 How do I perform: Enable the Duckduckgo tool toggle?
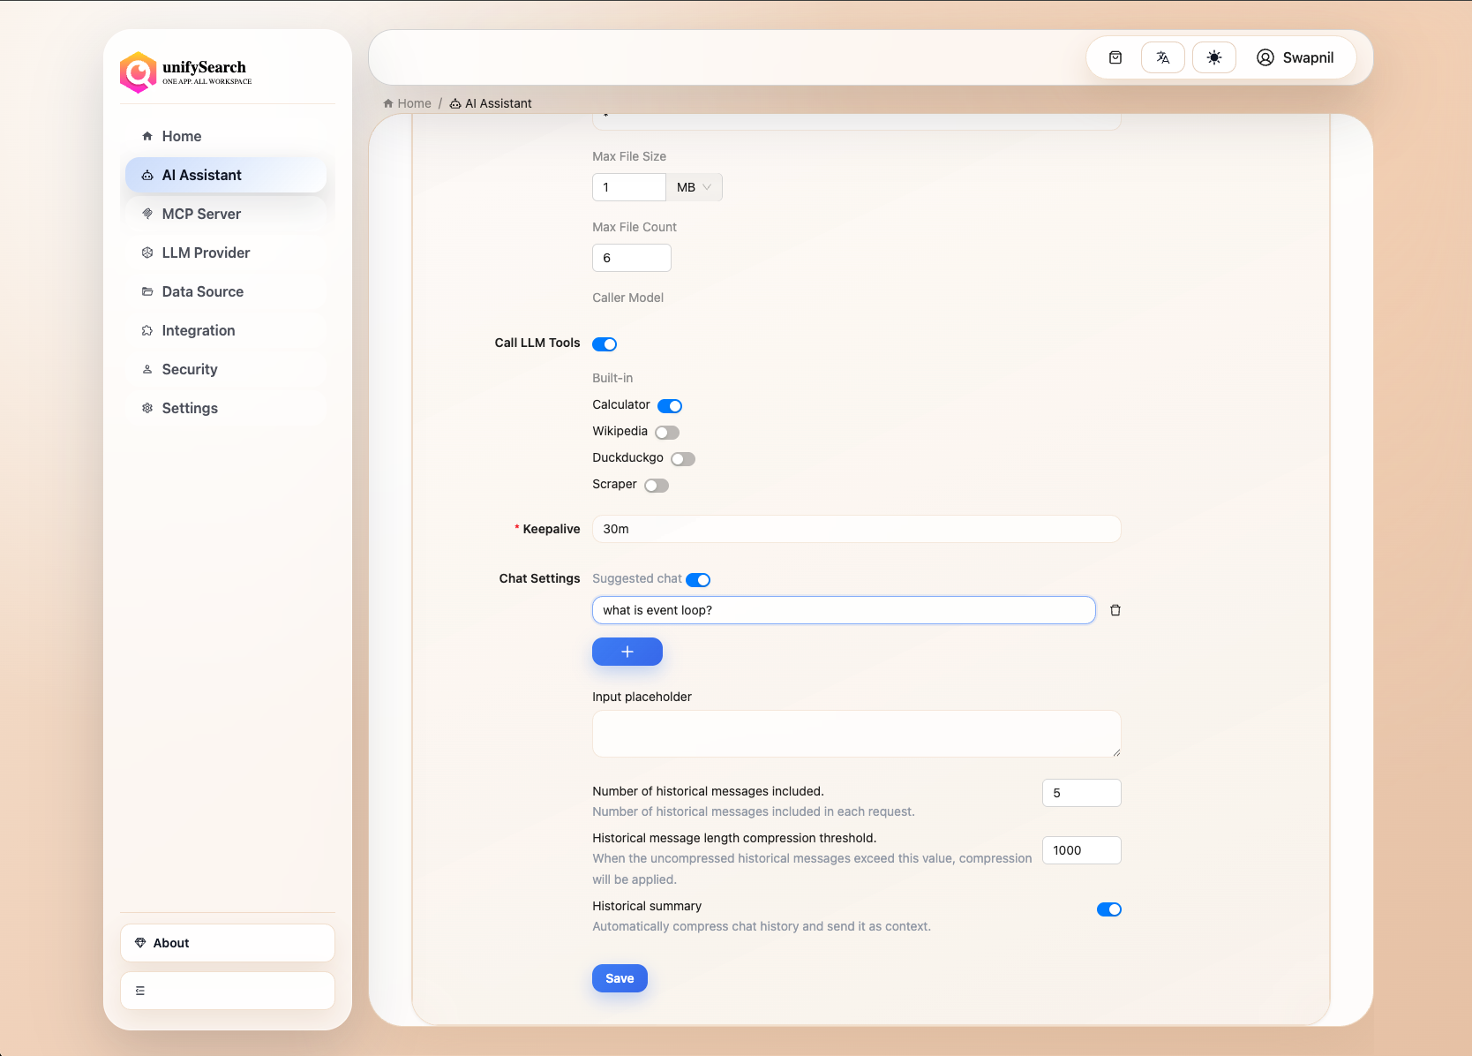pyautogui.click(x=683, y=459)
